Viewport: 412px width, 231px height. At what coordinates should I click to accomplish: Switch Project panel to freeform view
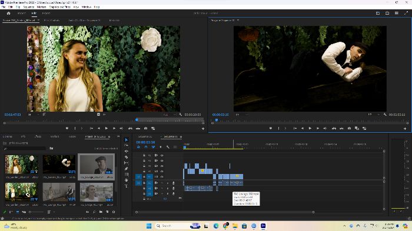click(x=24, y=212)
